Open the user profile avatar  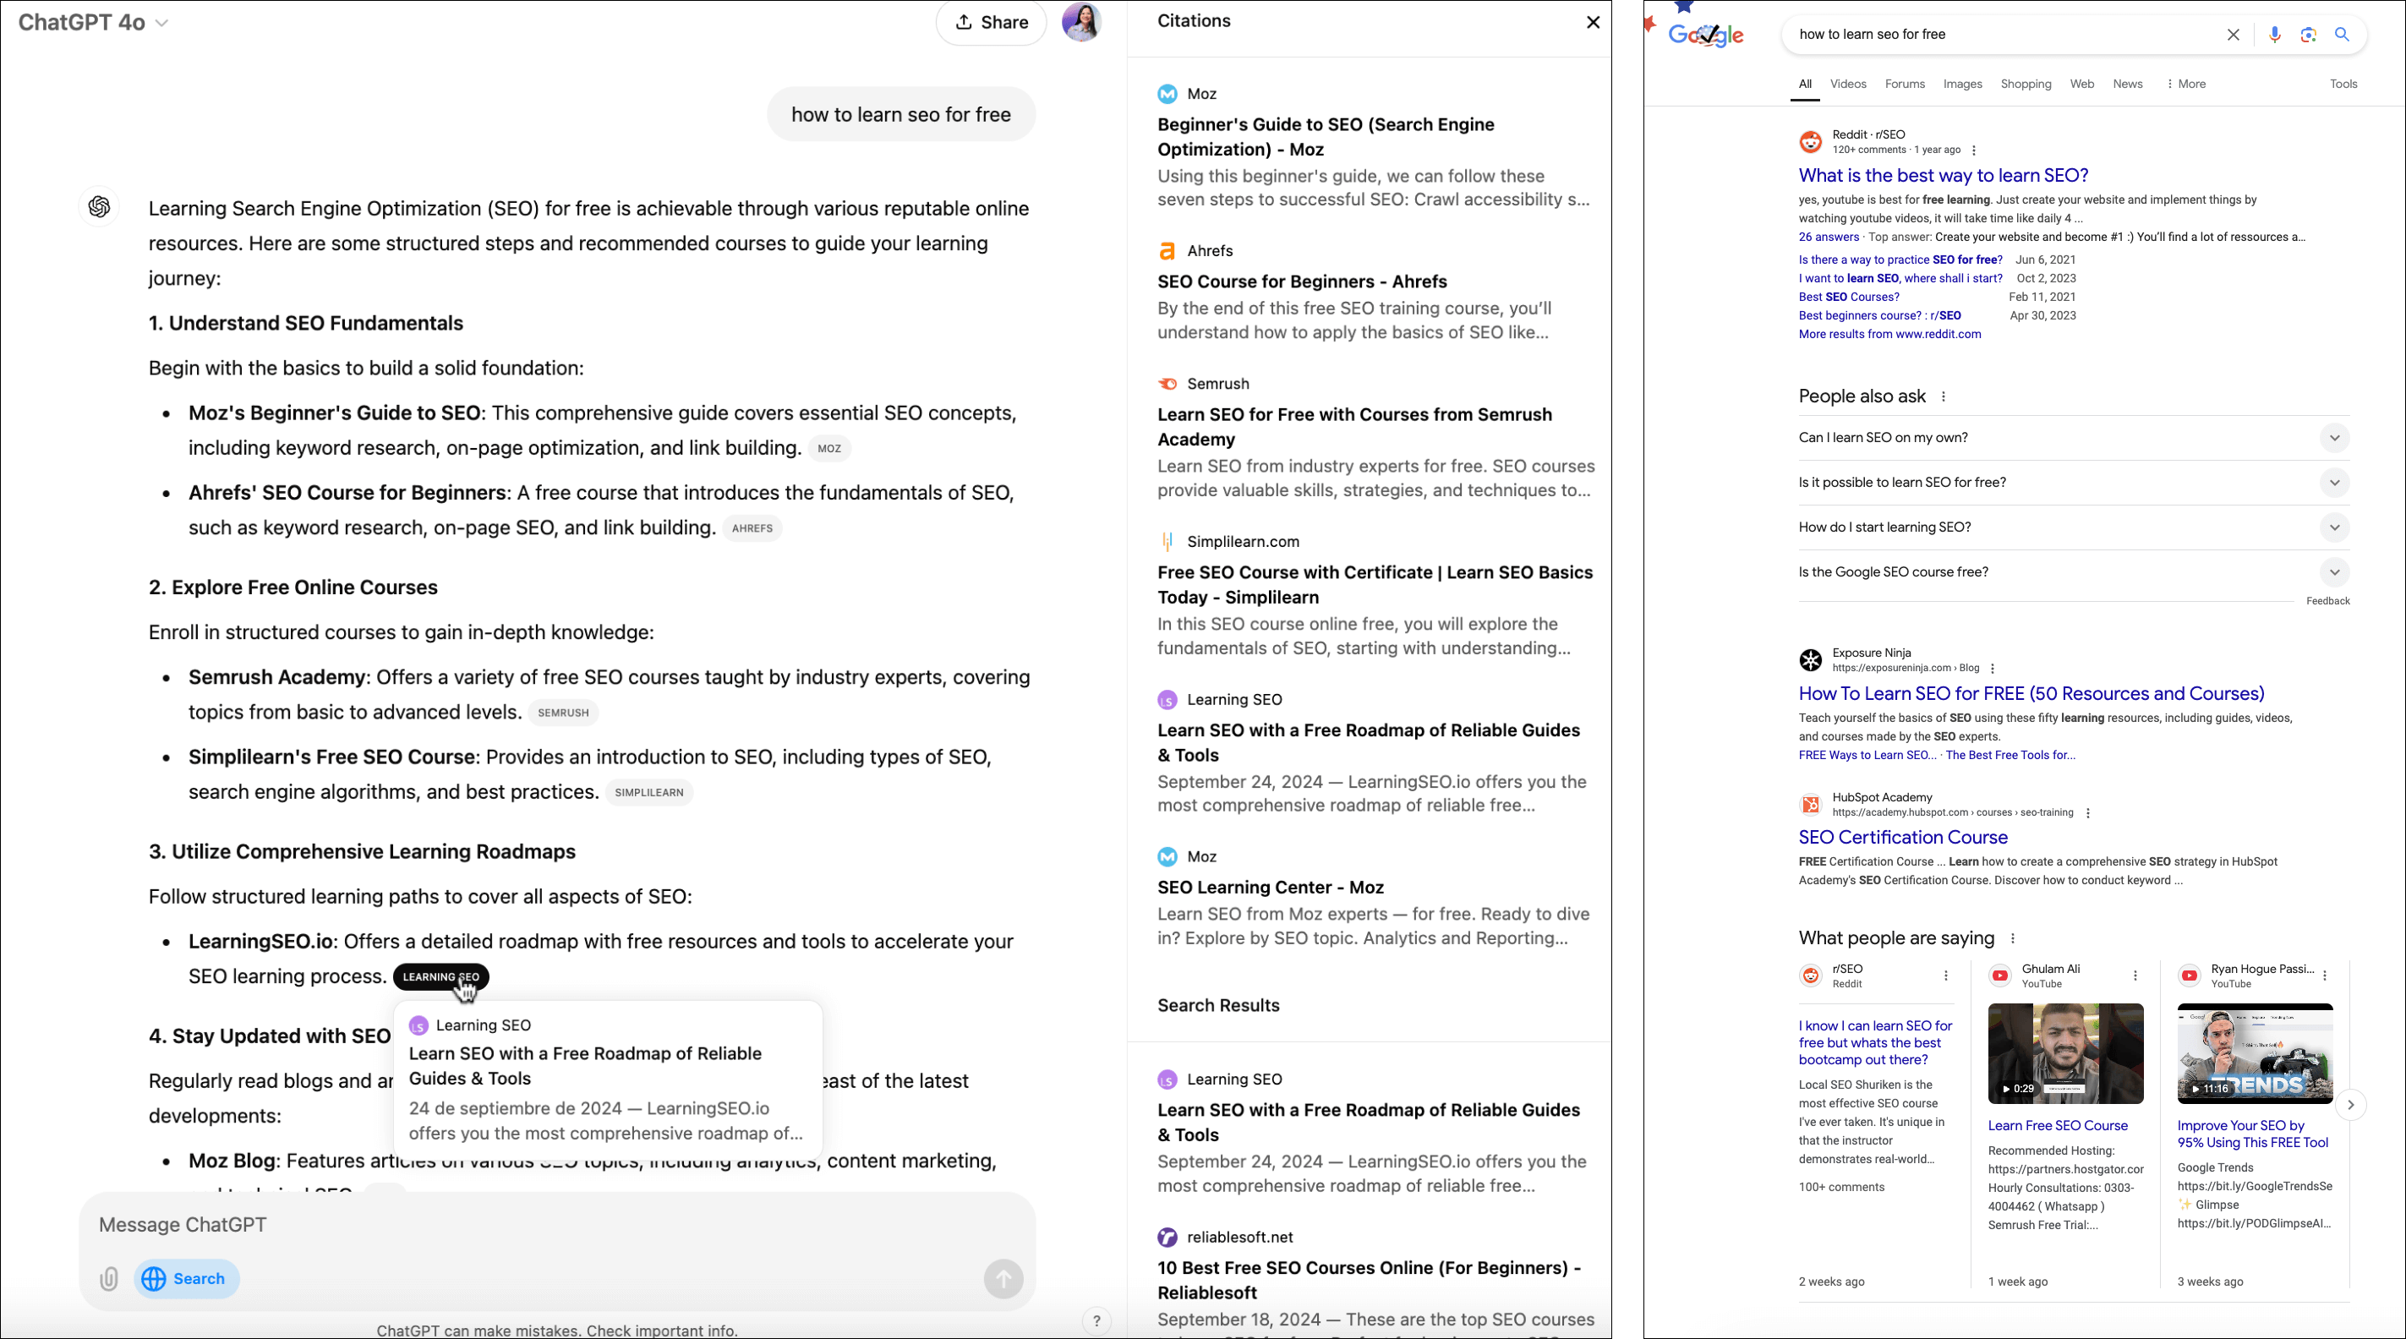click(x=1081, y=21)
